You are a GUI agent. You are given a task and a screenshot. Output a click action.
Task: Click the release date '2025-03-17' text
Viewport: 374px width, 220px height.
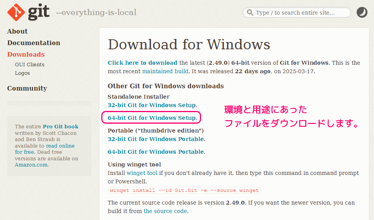click(298, 71)
